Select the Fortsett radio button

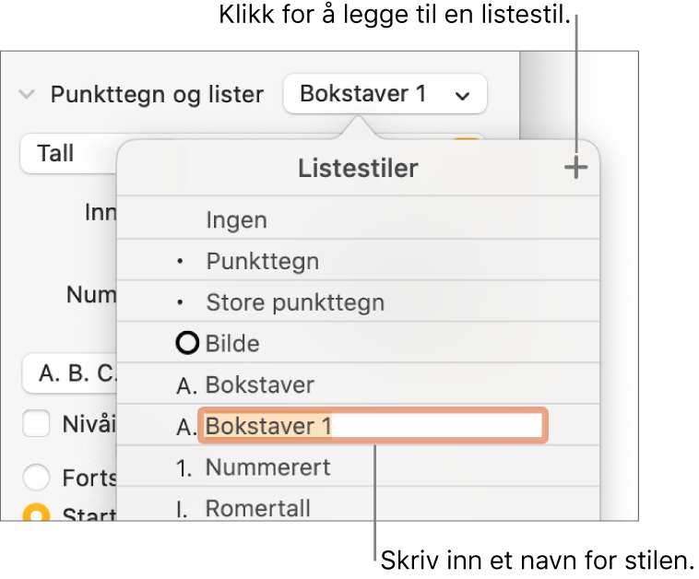(x=36, y=477)
